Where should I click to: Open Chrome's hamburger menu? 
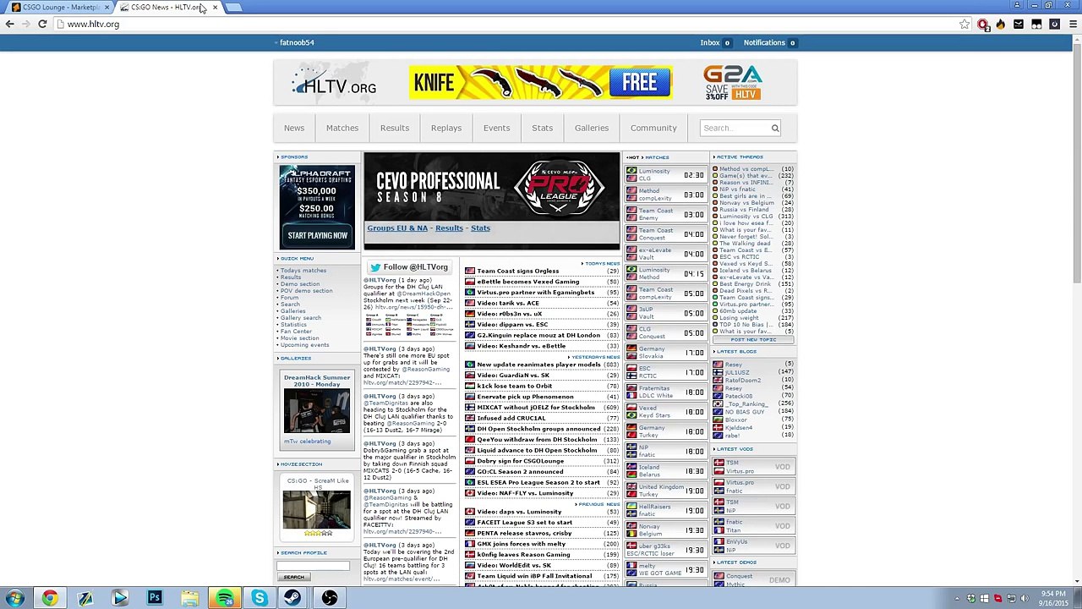click(x=1073, y=25)
